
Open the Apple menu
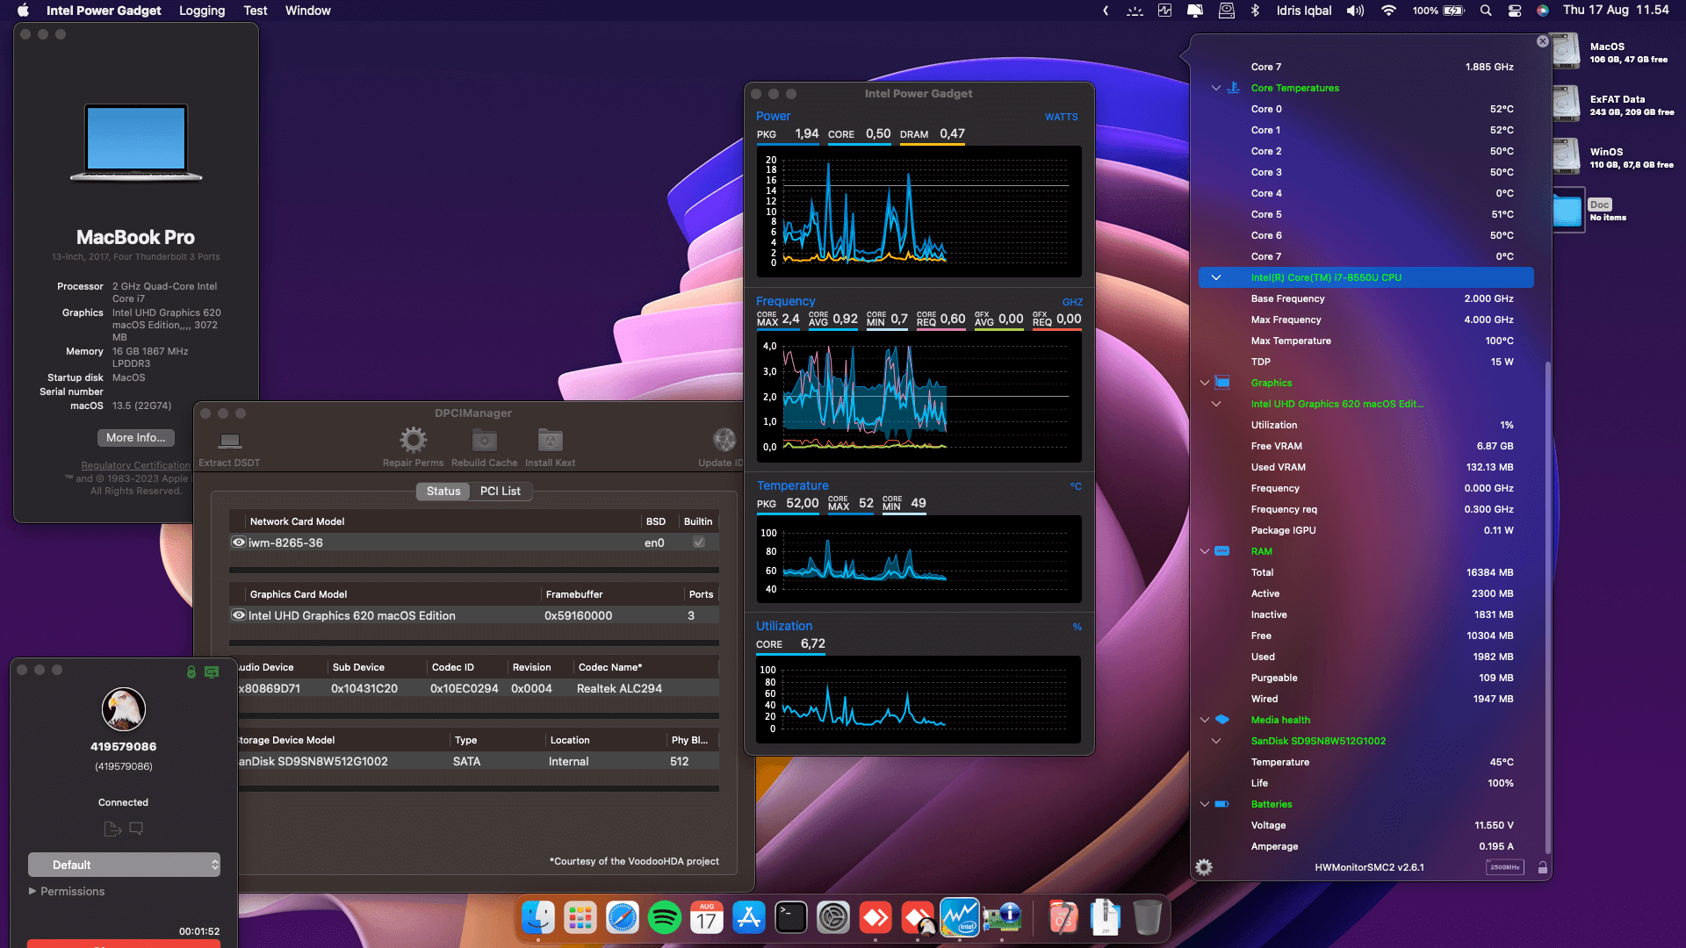point(24,11)
